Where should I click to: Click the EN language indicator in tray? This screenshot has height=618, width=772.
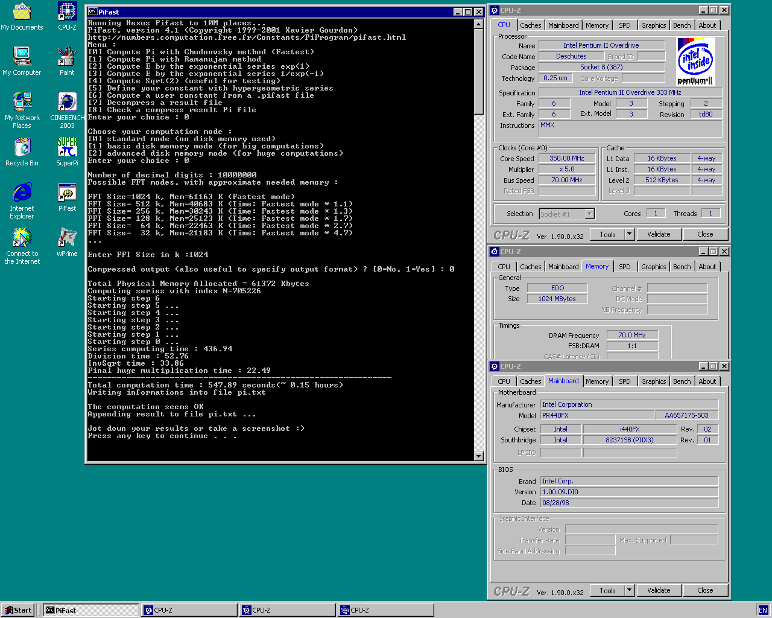pyautogui.click(x=762, y=610)
